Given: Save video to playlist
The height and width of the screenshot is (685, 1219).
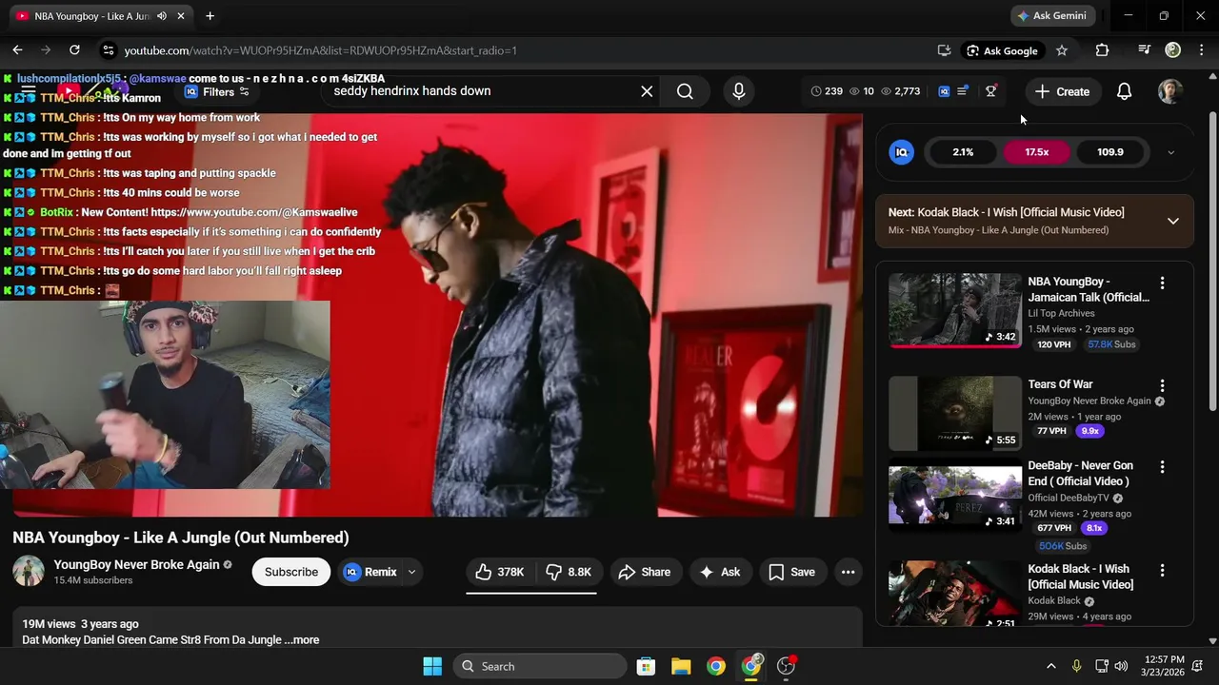Looking at the screenshot, I should [792, 572].
